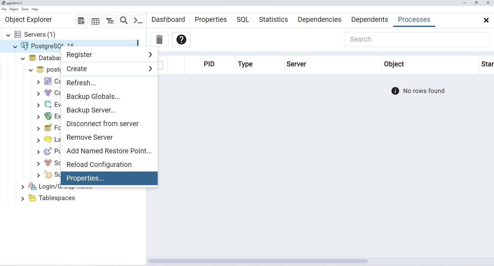Open the Search objects magnifier icon
This screenshot has width=494, height=266.
pos(123,20)
